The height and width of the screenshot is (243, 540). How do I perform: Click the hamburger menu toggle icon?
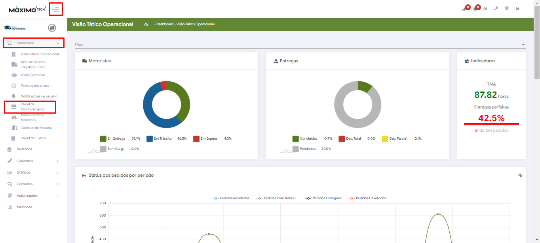tap(56, 9)
